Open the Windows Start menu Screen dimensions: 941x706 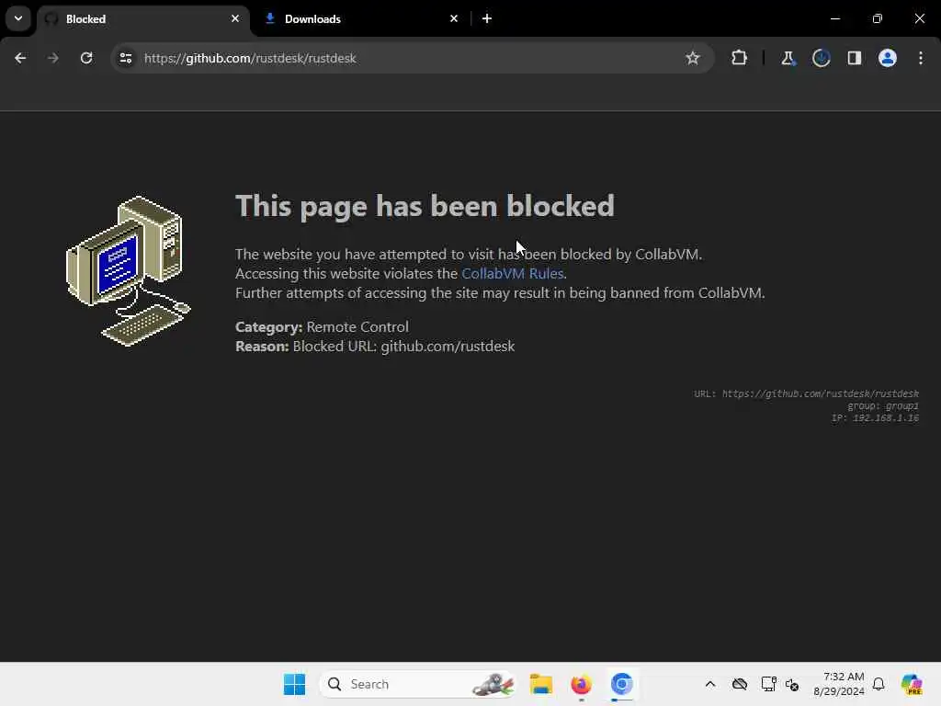click(294, 684)
